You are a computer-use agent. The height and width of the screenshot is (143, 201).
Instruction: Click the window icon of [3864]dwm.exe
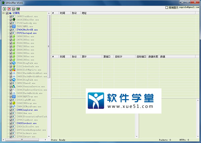(x=14, y=113)
